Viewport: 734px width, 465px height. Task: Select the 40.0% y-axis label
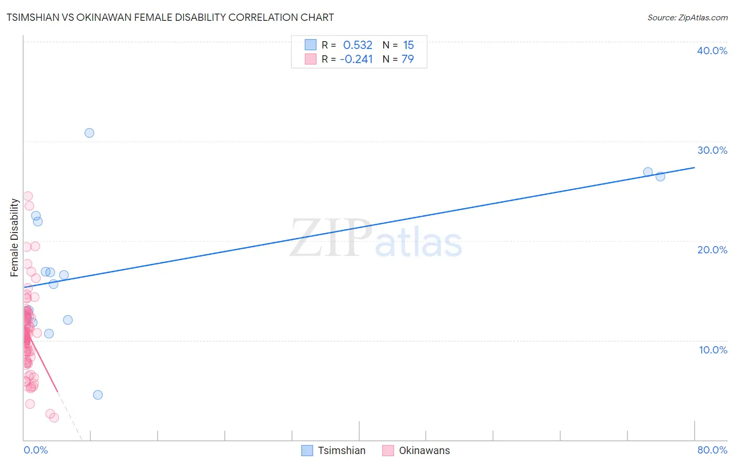(x=712, y=51)
